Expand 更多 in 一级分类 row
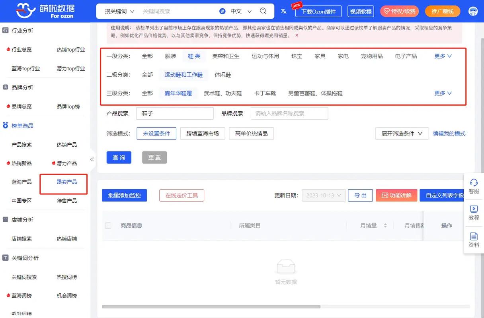 443,56
